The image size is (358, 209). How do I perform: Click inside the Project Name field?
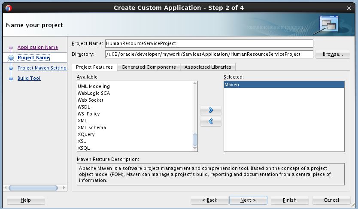[x=209, y=43]
